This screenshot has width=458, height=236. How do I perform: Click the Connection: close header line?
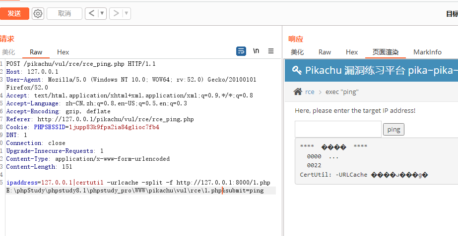(x=36, y=143)
